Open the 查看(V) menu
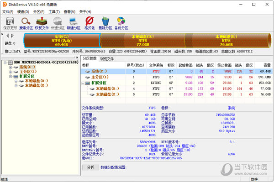Viewport: 274px width, 182px height. pos(69,12)
